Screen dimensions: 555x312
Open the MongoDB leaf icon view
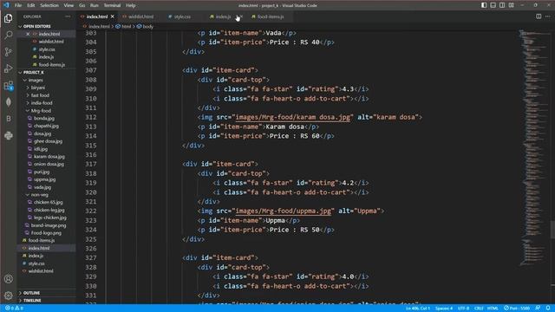click(x=8, y=102)
